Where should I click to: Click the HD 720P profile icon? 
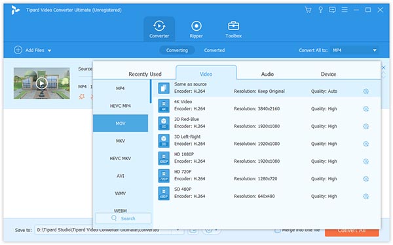164,176
